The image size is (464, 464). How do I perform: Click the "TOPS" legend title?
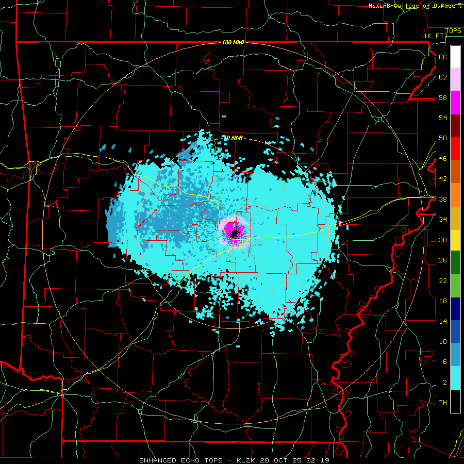click(x=453, y=31)
